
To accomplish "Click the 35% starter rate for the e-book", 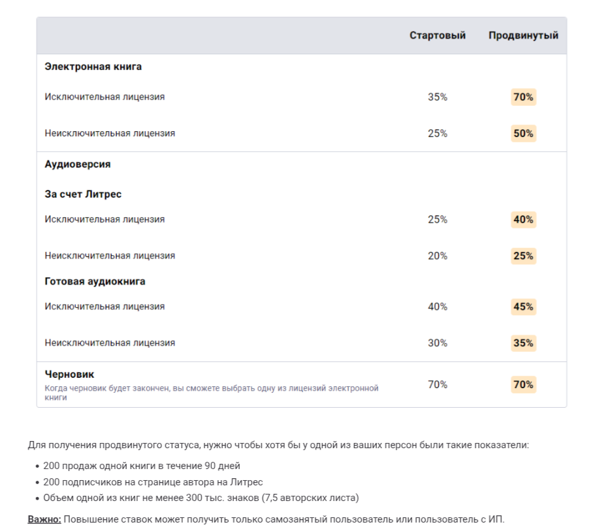I will pyautogui.click(x=437, y=97).
